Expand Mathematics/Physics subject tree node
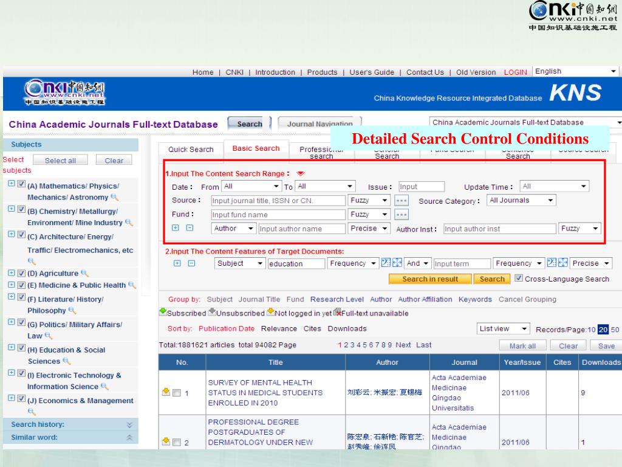 12,184
